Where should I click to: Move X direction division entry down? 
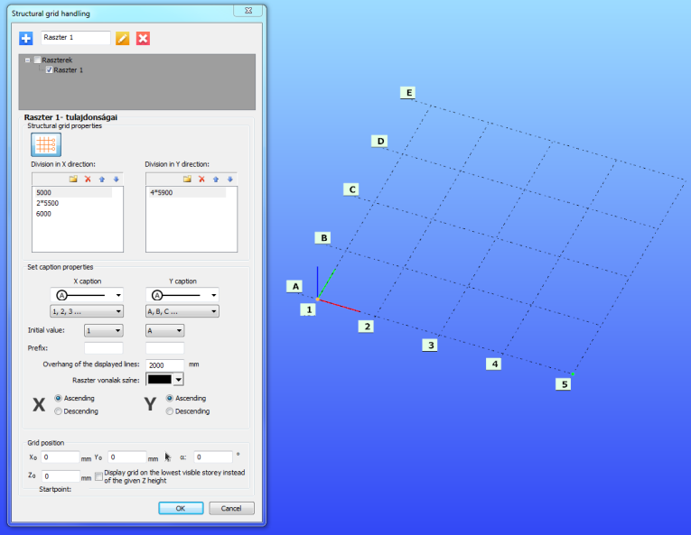(116, 180)
